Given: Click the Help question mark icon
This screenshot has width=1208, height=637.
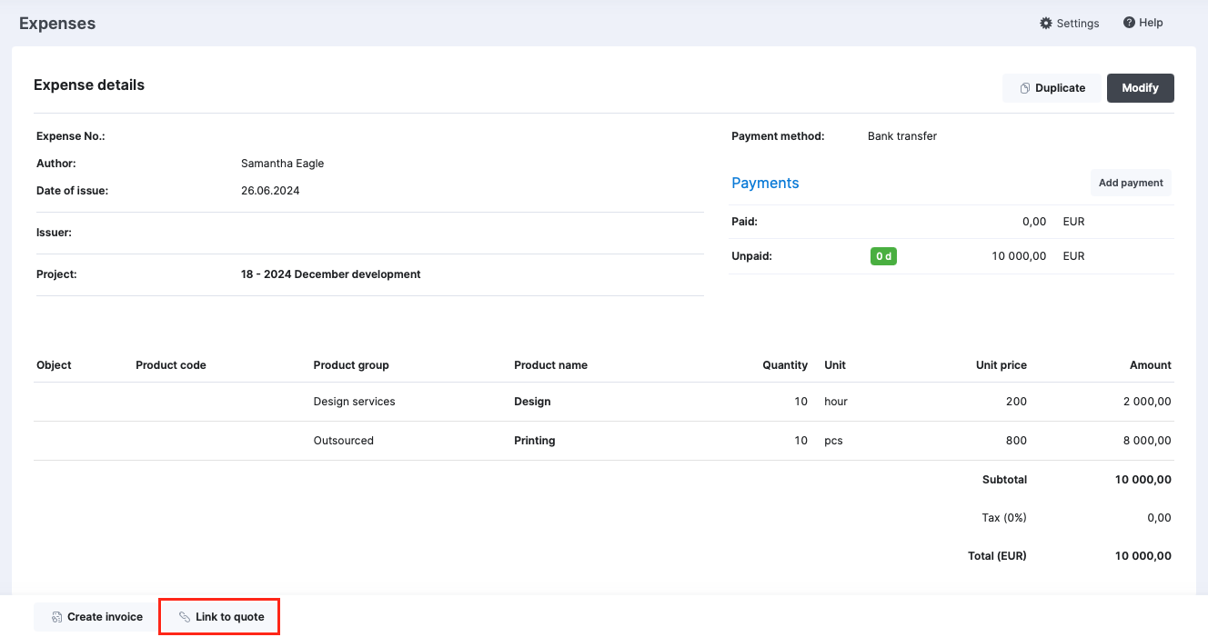Looking at the screenshot, I should click(1129, 23).
